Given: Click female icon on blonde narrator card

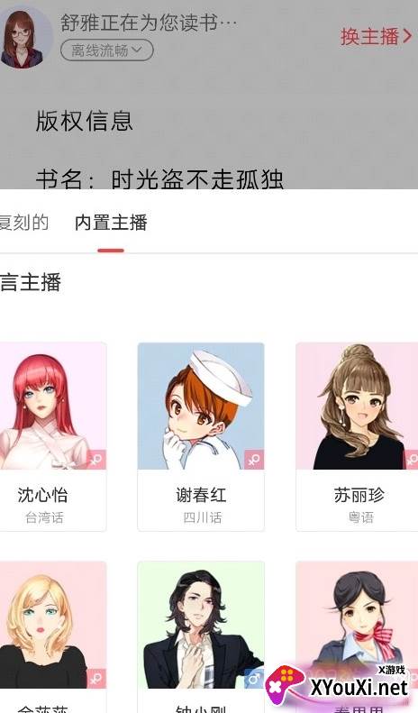Looking at the screenshot, I should pyautogui.click(x=96, y=679).
